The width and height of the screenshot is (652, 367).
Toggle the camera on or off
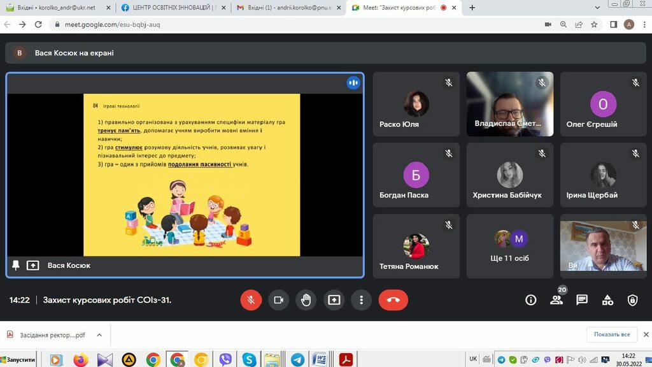click(278, 300)
